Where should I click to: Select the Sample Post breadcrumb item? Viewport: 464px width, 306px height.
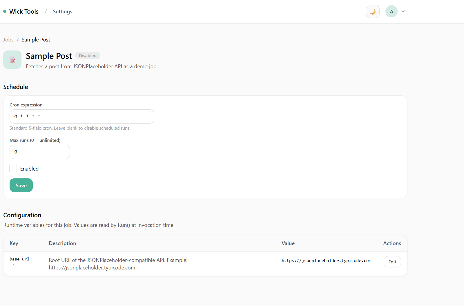pyautogui.click(x=36, y=40)
